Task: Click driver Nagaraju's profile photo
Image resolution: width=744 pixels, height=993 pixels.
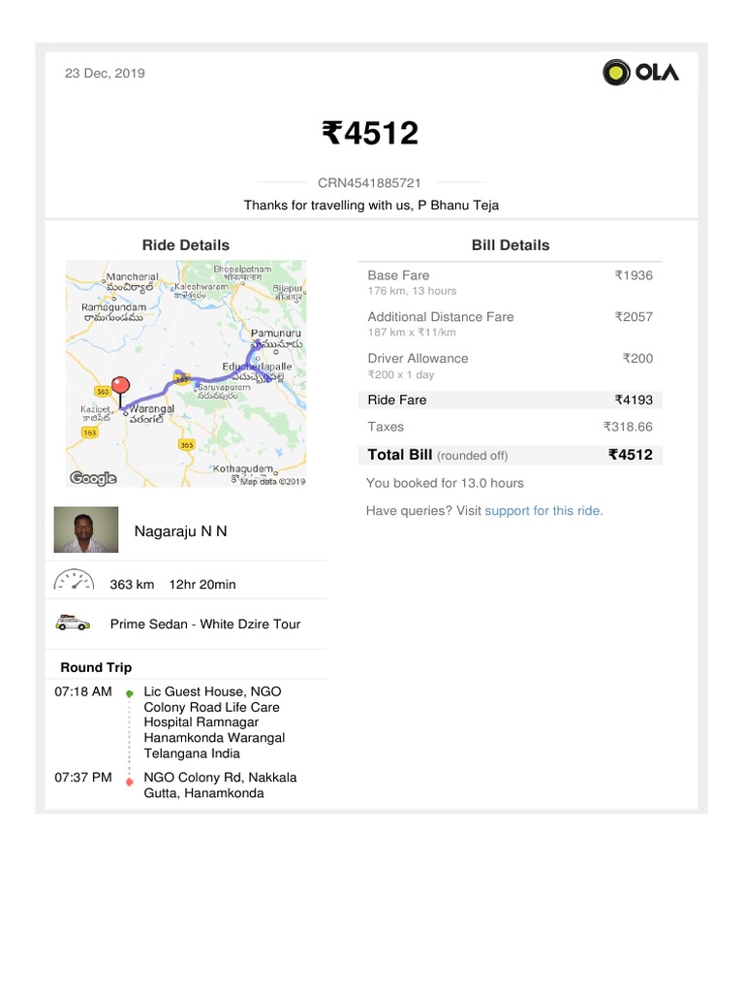Action: click(85, 529)
